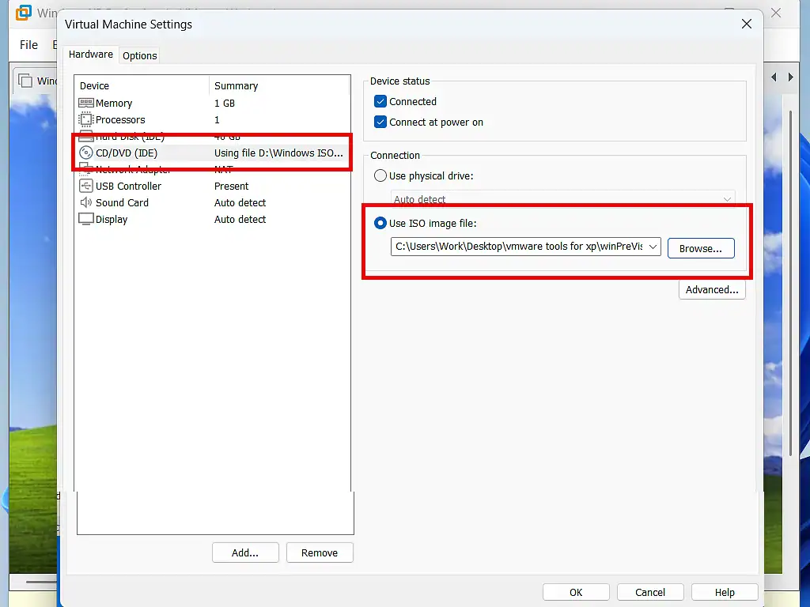Select Use physical drive radio button
This screenshot has height=607, width=810.
click(x=380, y=175)
